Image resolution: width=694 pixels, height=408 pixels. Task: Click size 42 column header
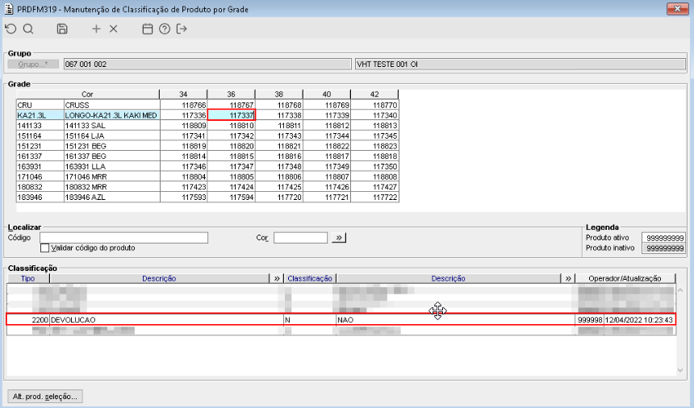coord(374,94)
